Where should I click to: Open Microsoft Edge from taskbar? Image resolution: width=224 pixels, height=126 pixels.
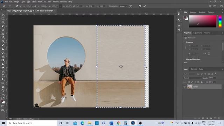(82, 123)
